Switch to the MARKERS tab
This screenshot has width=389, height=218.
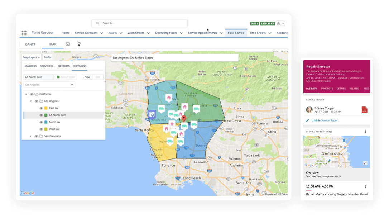click(30, 66)
